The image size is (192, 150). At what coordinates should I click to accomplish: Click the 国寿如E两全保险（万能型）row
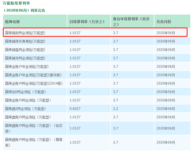pos(26,92)
